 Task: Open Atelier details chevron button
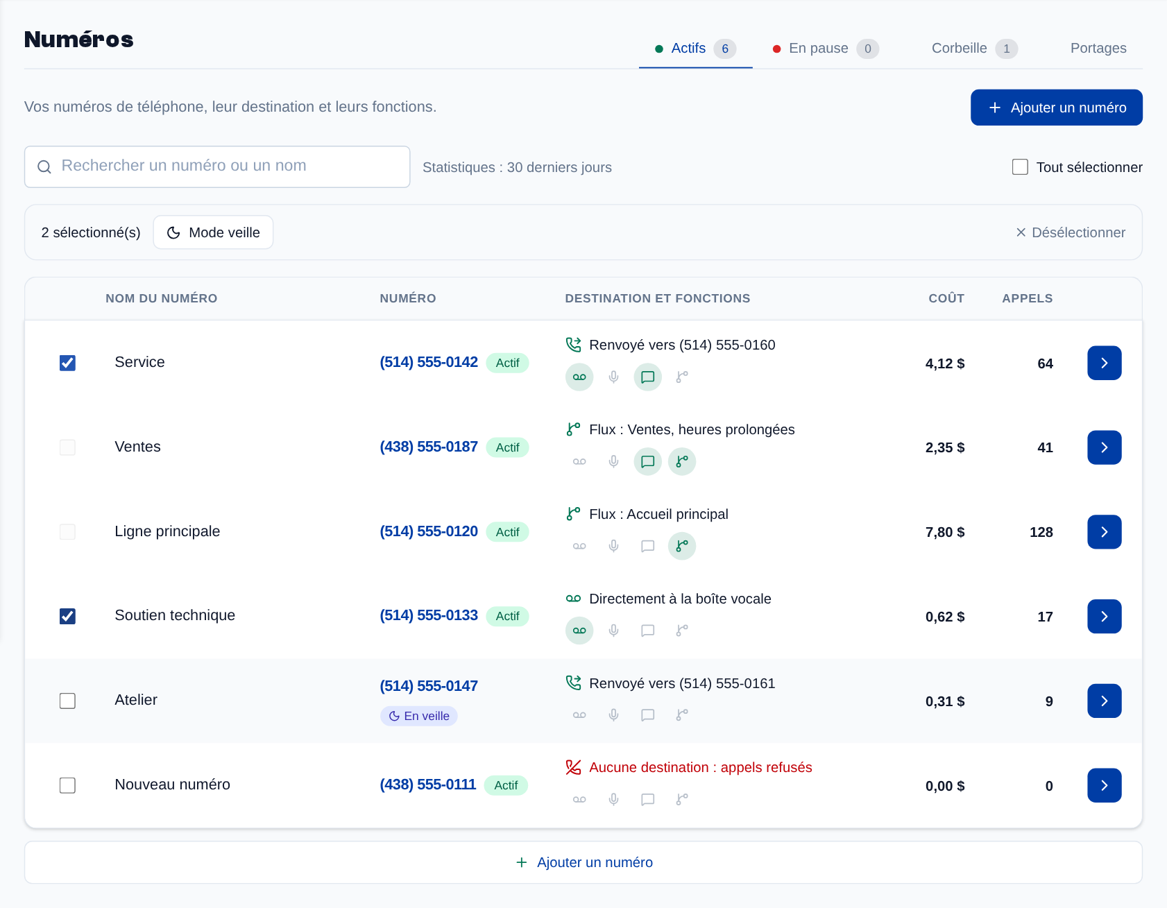click(1105, 701)
